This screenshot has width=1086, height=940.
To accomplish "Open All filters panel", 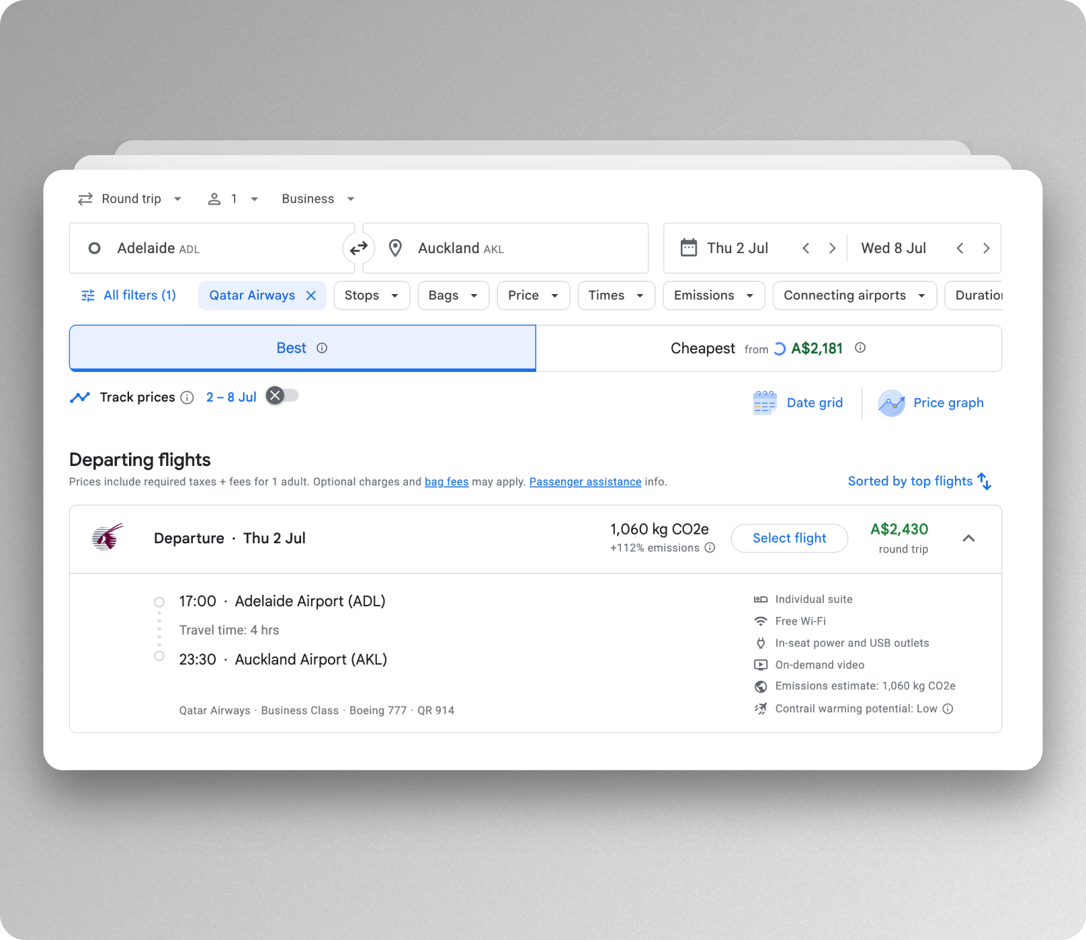I will (x=129, y=295).
